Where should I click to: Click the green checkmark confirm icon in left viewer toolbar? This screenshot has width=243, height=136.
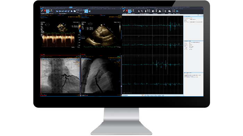[42, 11]
